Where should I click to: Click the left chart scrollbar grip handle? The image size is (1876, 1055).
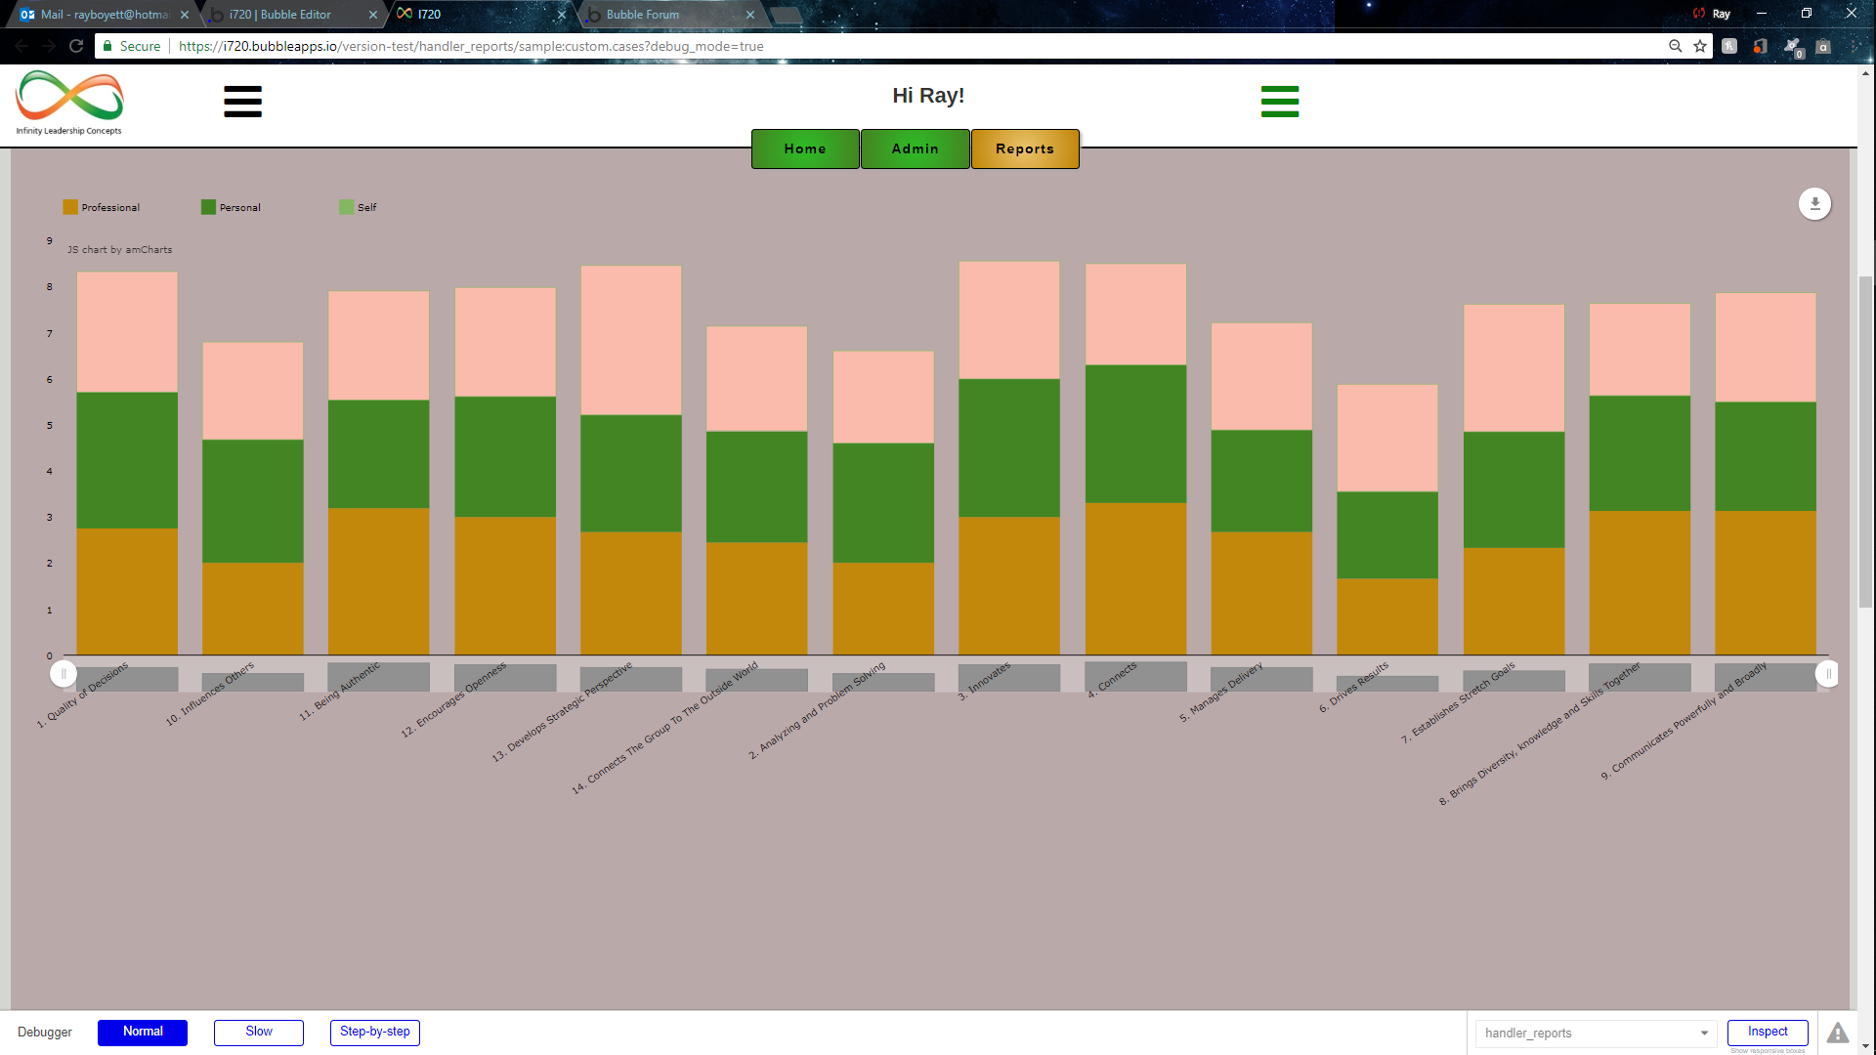click(x=64, y=674)
